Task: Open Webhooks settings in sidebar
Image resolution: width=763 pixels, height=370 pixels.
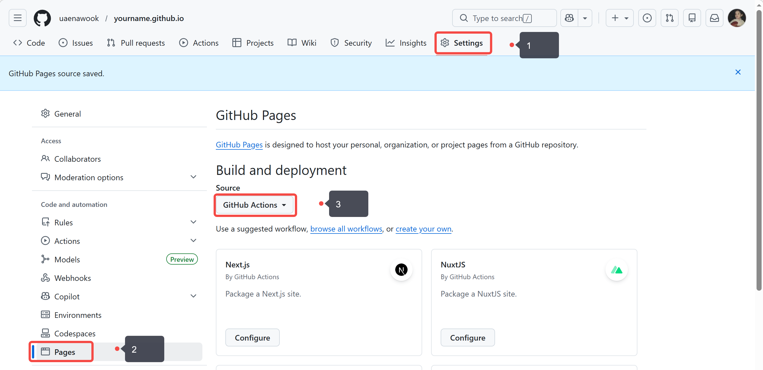Action: pos(72,278)
